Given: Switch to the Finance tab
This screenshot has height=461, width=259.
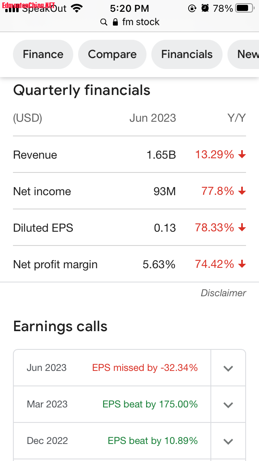Looking at the screenshot, I should click(x=43, y=54).
